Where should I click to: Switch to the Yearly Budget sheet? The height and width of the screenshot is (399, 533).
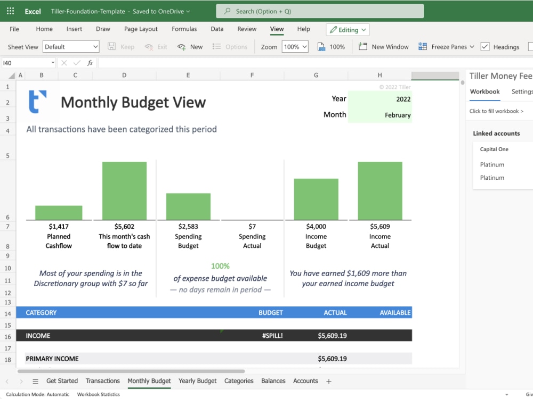coord(198,381)
